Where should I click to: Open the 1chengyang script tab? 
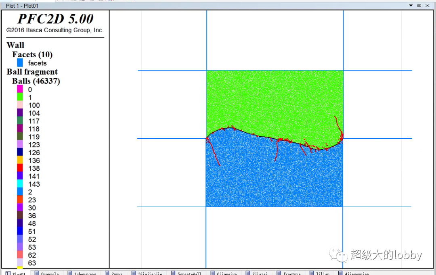pyautogui.click(x=82, y=273)
